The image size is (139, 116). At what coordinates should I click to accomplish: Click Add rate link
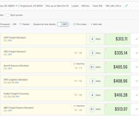97,24
